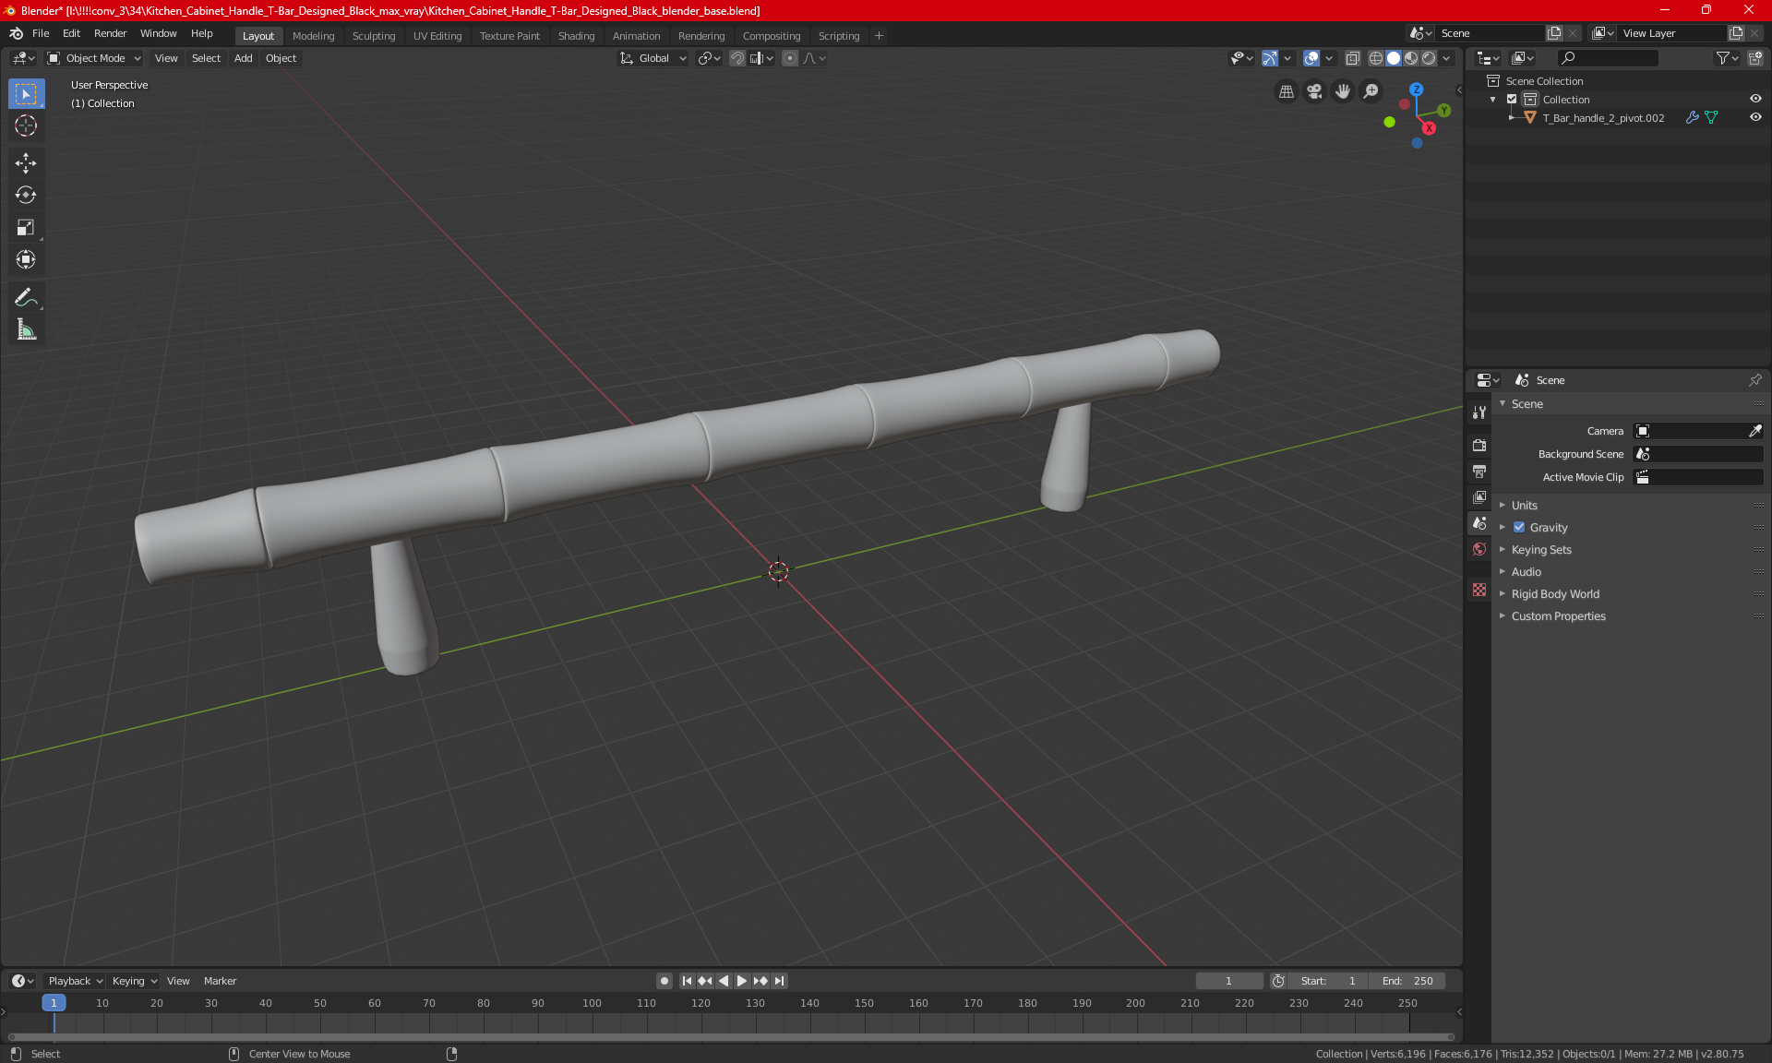1772x1063 pixels.
Task: Select the Rotate tool
Action: click(x=26, y=195)
